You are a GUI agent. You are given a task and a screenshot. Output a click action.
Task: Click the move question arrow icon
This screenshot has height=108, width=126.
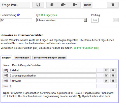75,5
